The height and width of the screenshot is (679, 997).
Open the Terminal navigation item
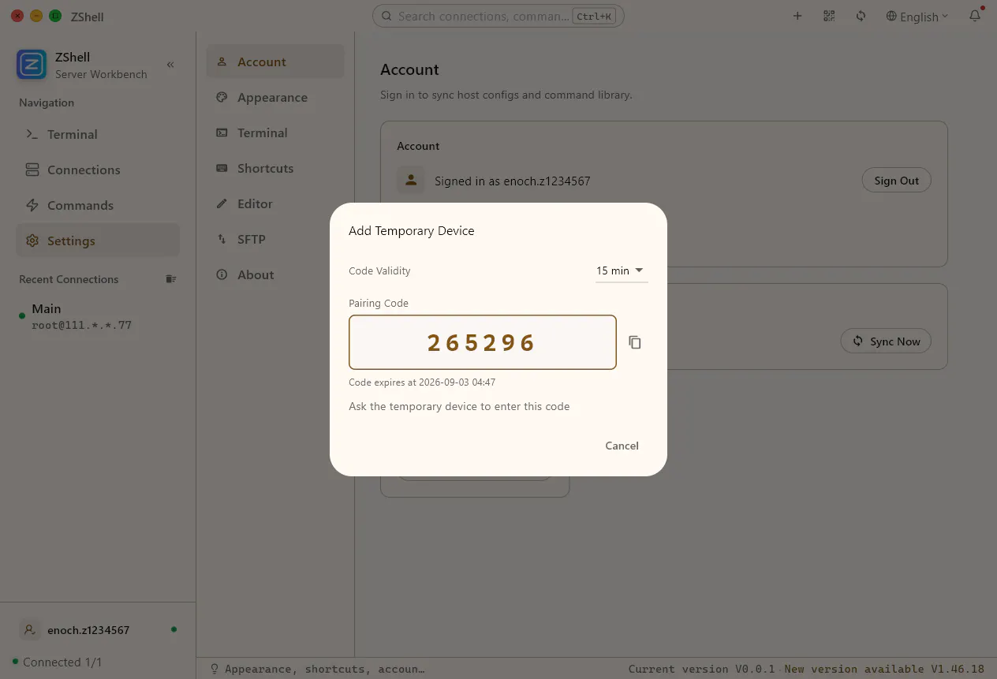point(98,134)
